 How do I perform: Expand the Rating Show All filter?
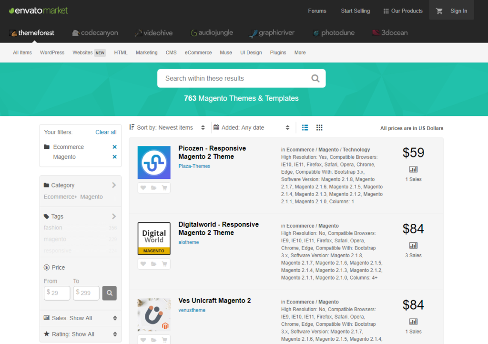pos(81,334)
